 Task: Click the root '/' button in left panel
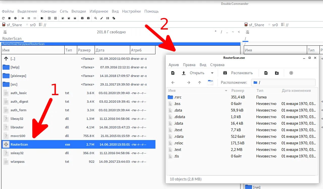click(x=221, y=32)
